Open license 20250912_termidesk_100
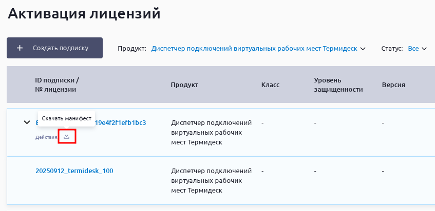 click(x=74, y=171)
